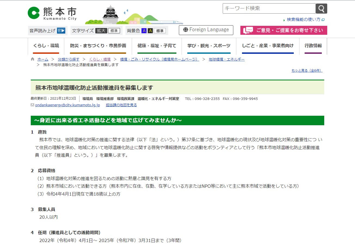Click the home icon in breadcrumb
This screenshot has height=251, width=355.
[x=33, y=59]
